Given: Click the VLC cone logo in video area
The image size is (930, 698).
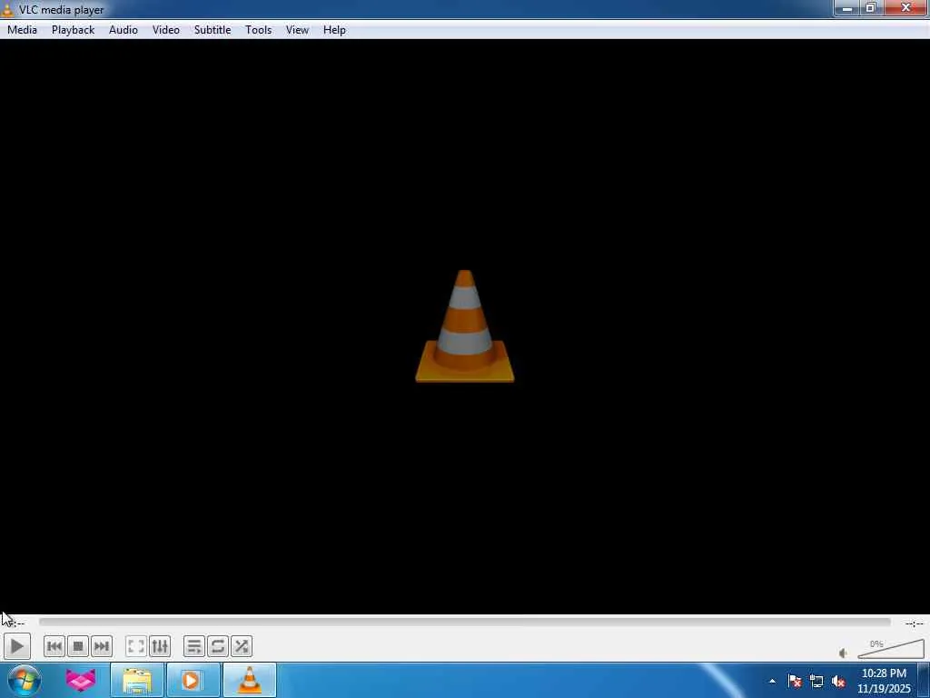Looking at the screenshot, I should [464, 326].
